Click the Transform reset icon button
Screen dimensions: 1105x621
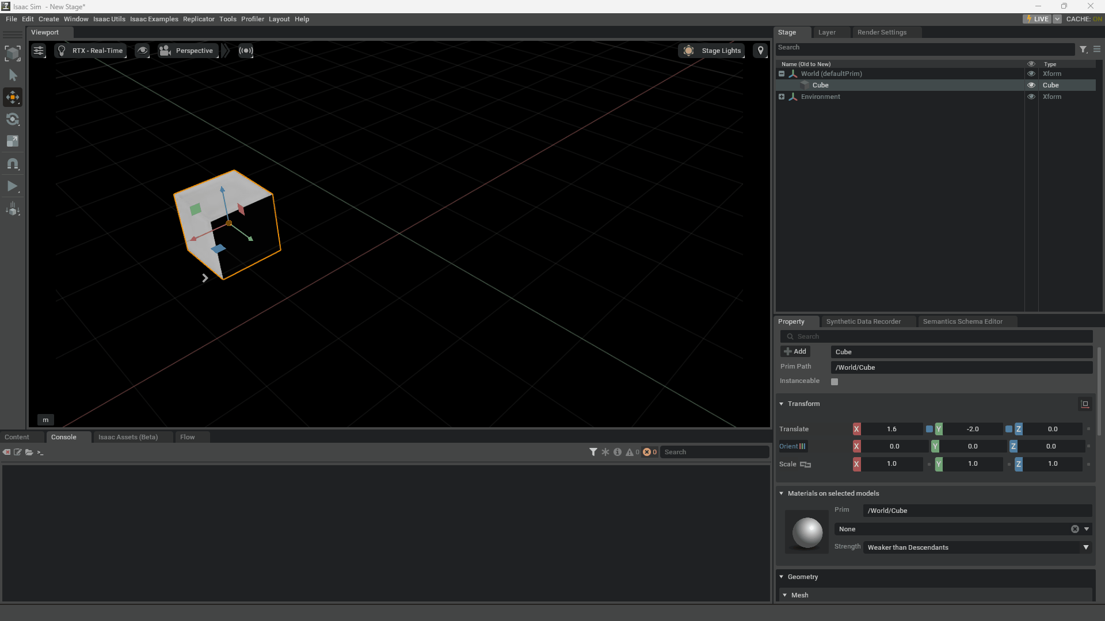1084,404
